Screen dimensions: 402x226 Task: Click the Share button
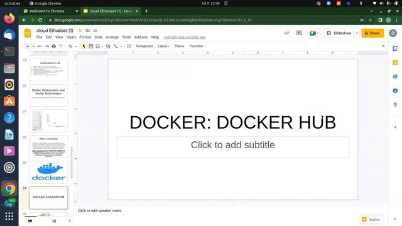point(372,33)
